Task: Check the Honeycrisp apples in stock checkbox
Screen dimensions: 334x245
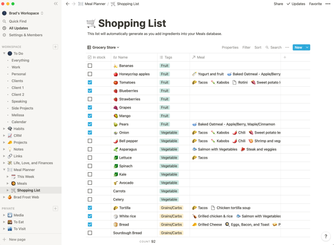Action: click(90, 74)
